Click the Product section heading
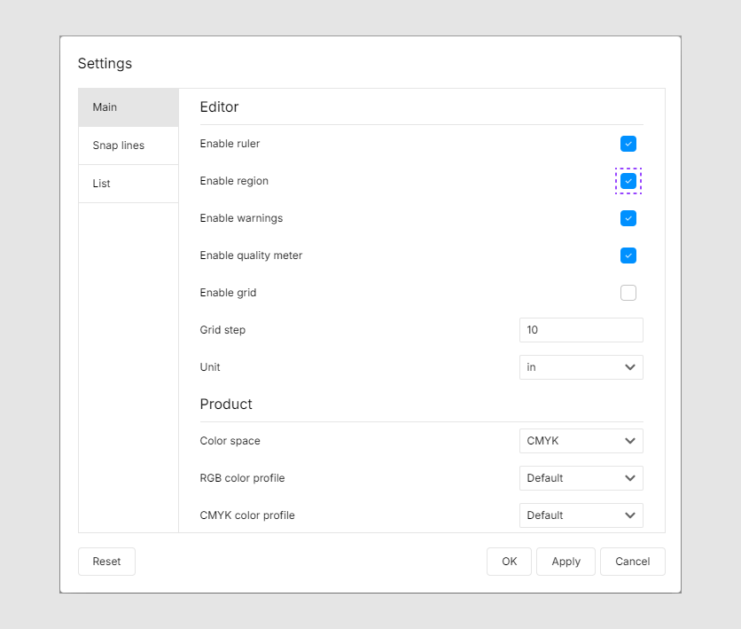This screenshot has height=629, width=741. pos(226,405)
